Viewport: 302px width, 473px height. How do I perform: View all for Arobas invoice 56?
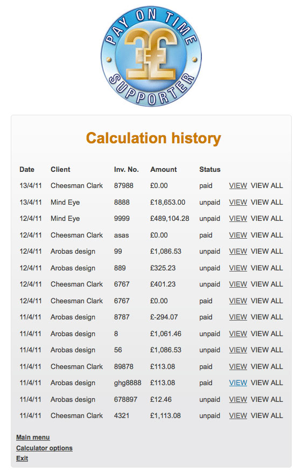(x=266, y=350)
